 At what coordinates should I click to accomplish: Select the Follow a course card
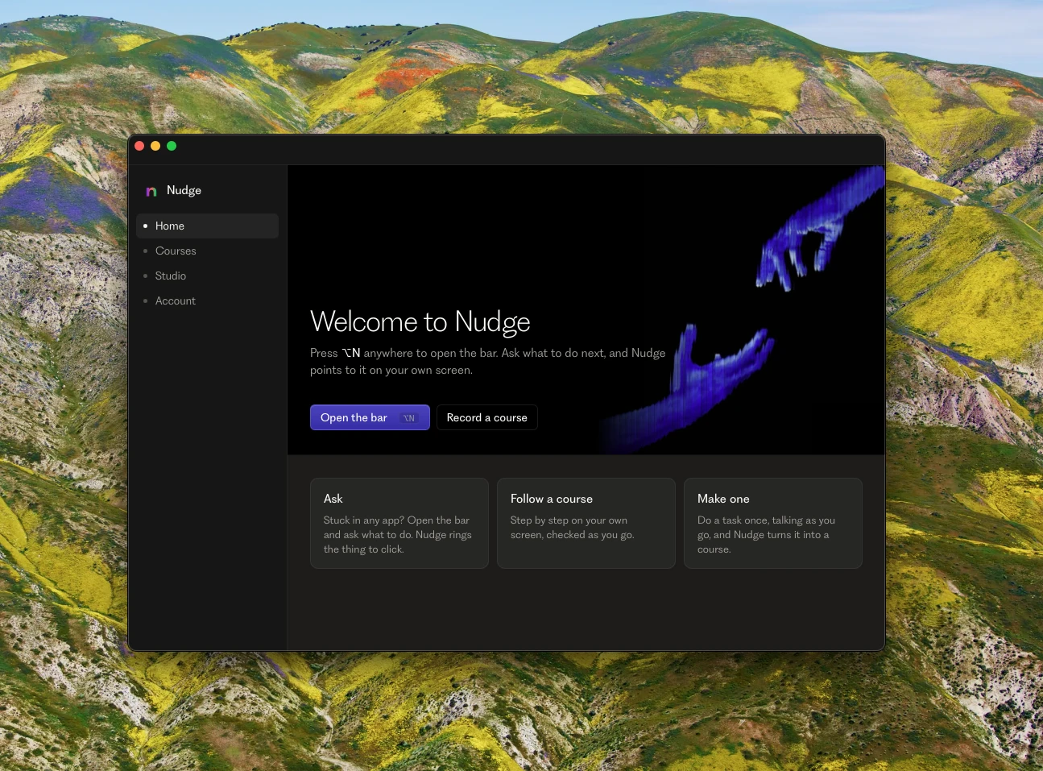click(586, 523)
